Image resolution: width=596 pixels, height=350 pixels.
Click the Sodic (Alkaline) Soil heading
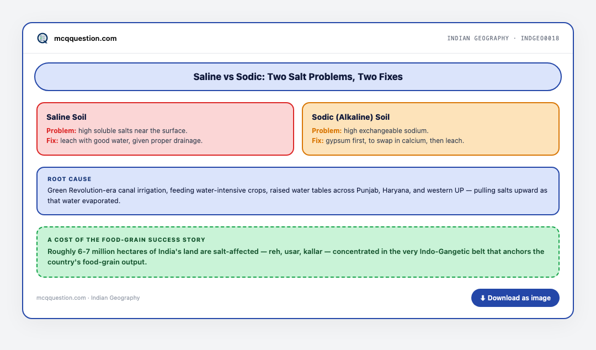(350, 117)
